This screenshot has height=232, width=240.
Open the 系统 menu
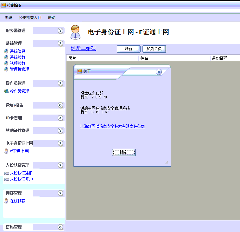pyautogui.click(x=9, y=18)
